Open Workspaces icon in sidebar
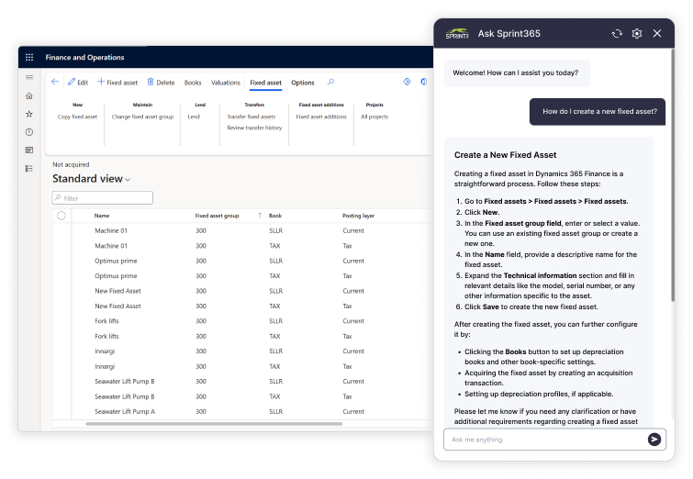This screenshot has width=693, height=479. tap(29, 150)
